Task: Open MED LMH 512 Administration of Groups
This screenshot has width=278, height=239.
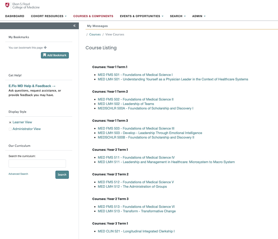Action: click(132, 187)
